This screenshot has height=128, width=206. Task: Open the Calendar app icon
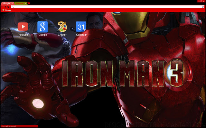81,27
